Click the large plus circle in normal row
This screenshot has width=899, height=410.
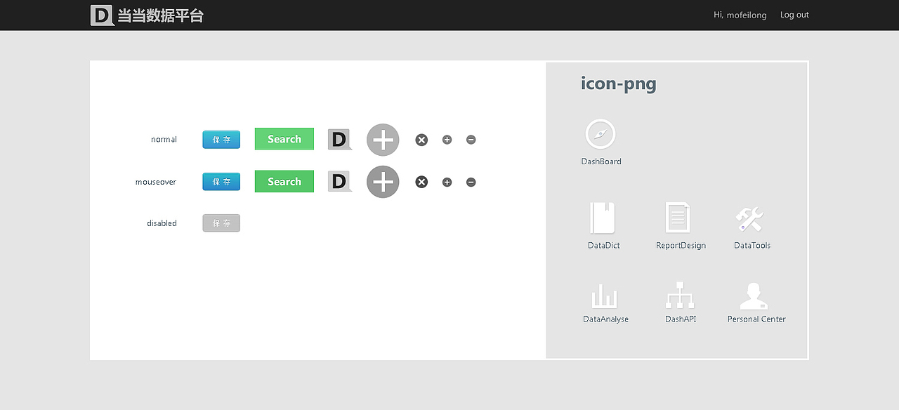tap(383, 140)
